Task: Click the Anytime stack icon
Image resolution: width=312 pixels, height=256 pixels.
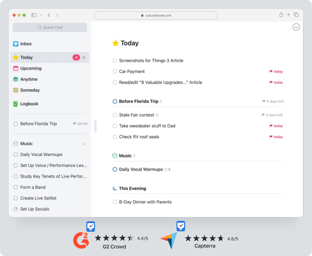Action: pos(16,79)
